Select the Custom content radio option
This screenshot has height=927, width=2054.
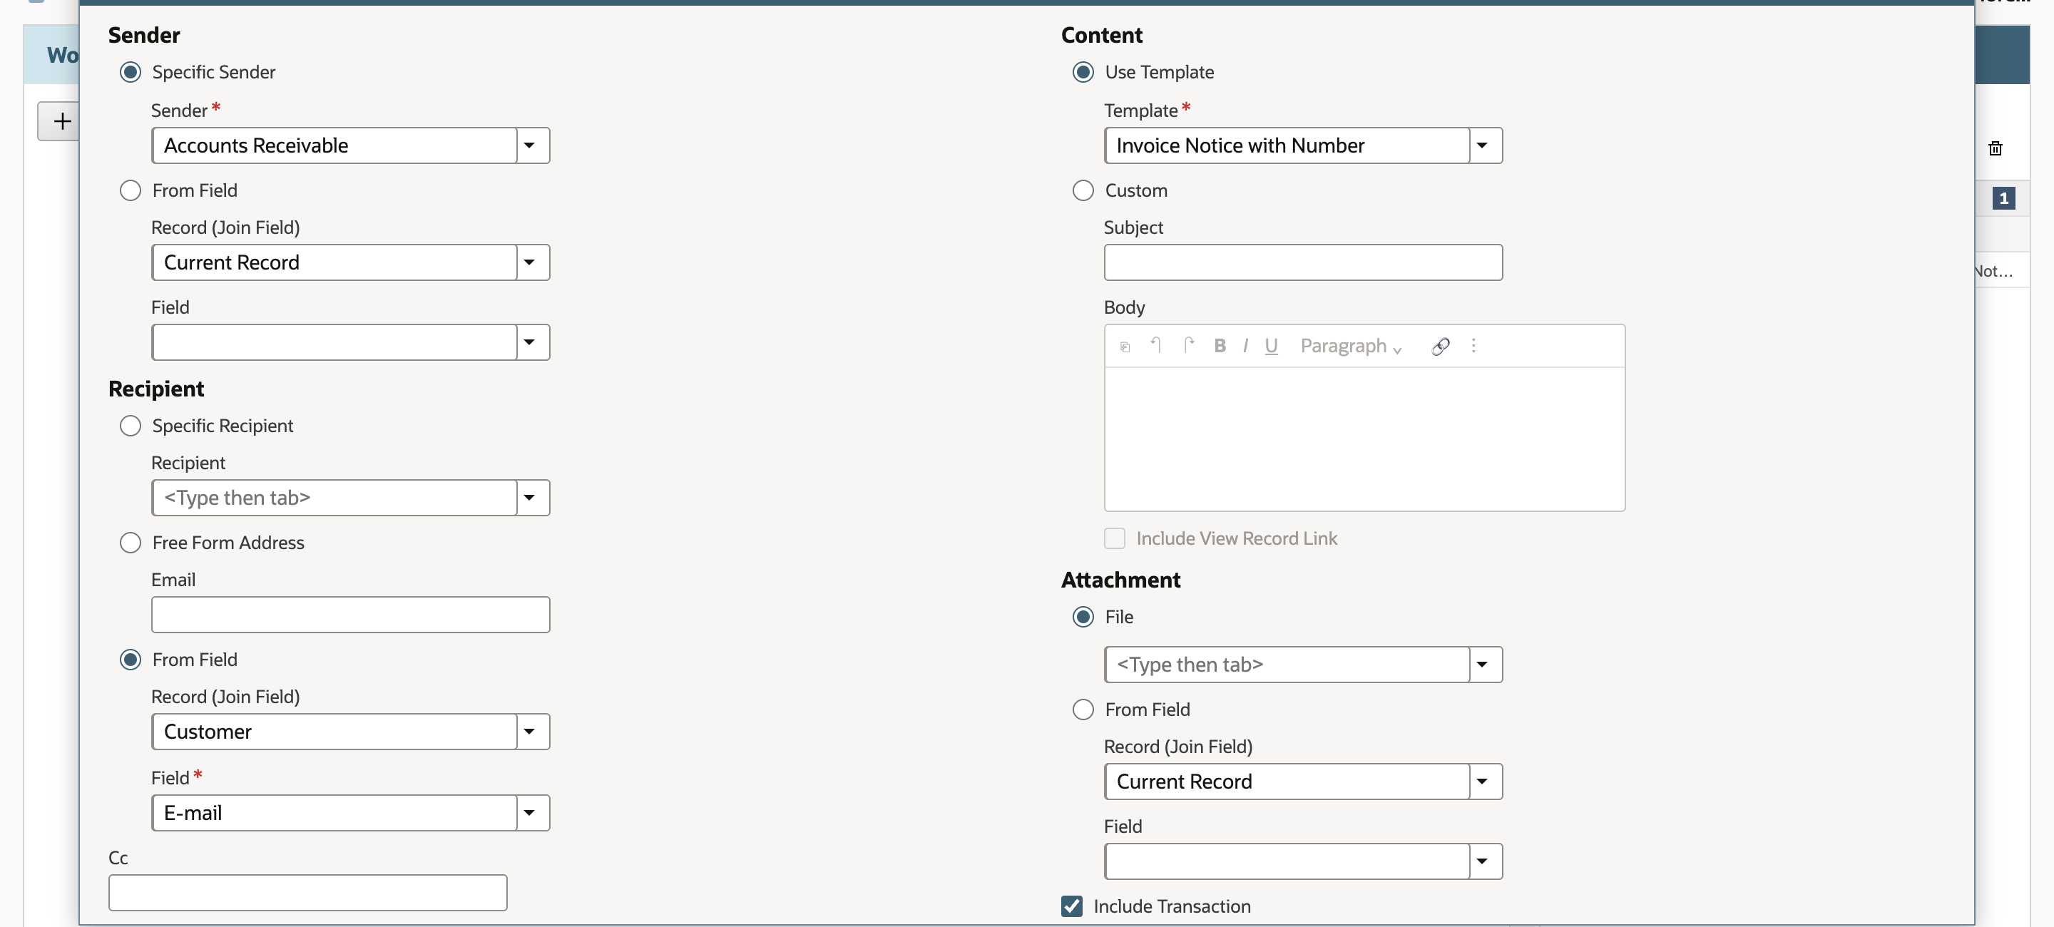[1083, 190]
